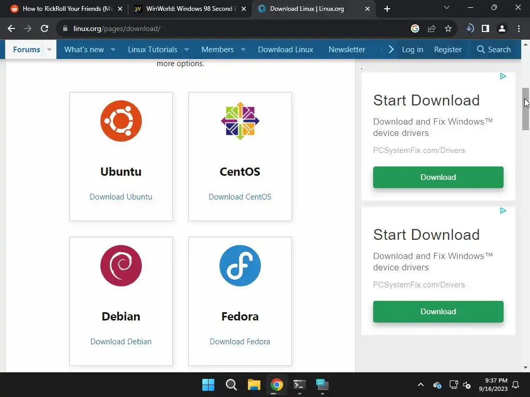Open the Forums nav item

click(26, 50)
